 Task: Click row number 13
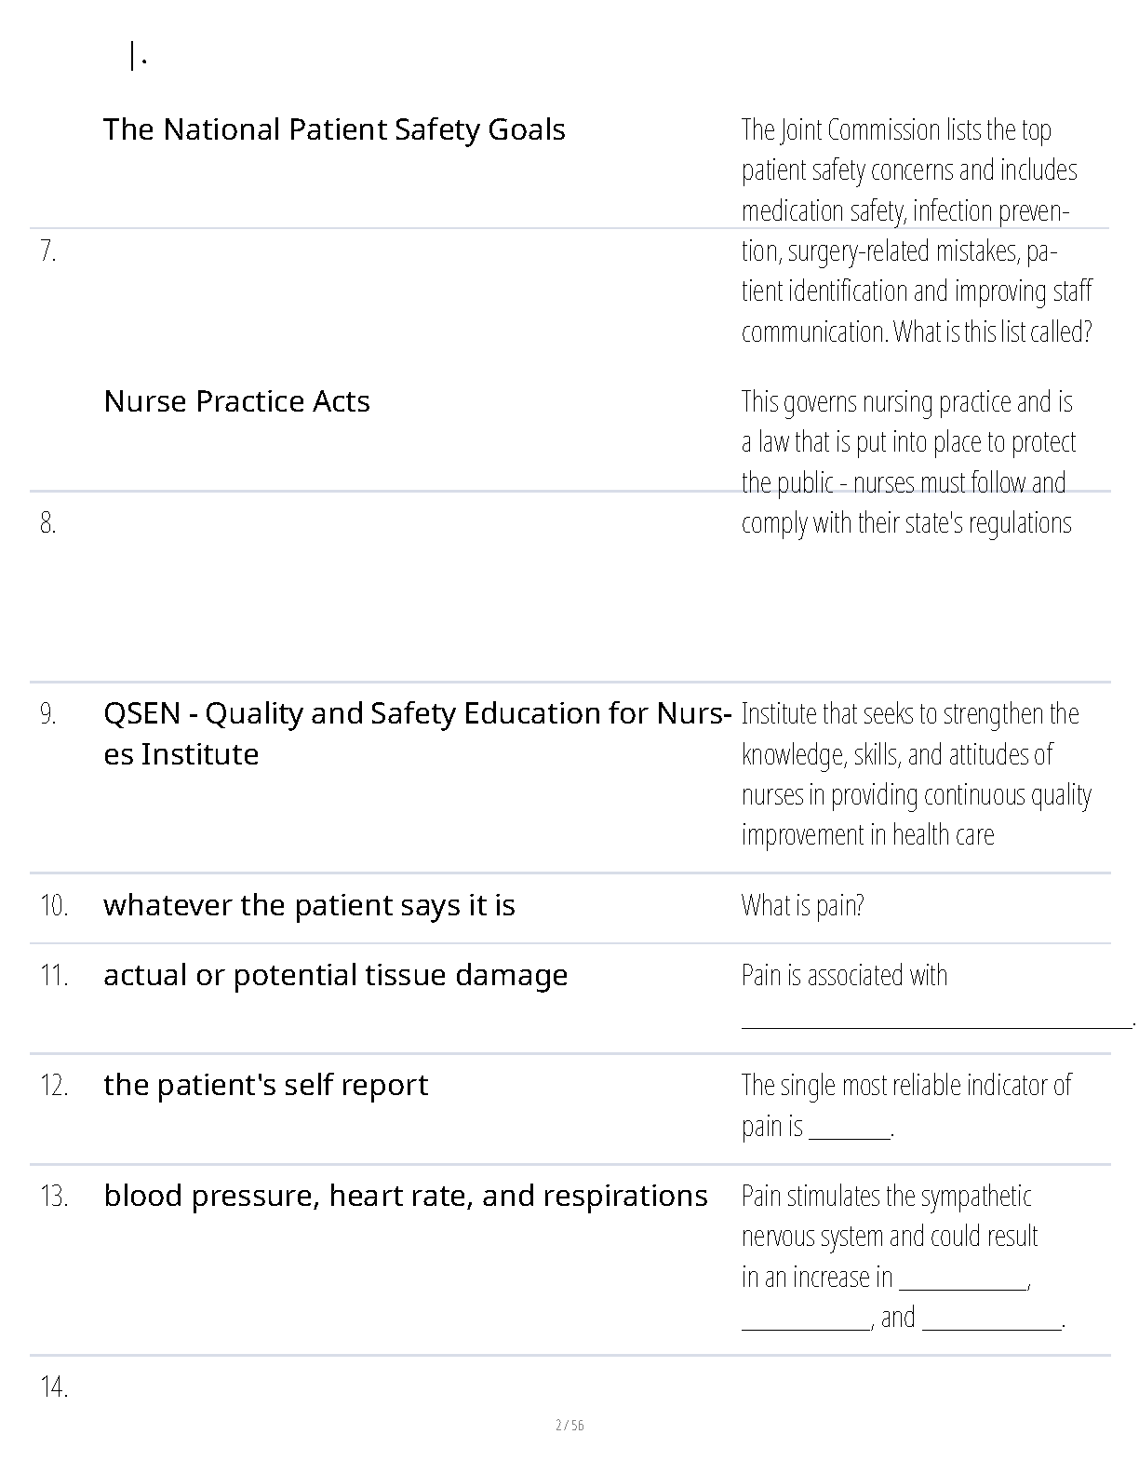pos(54,1197)
